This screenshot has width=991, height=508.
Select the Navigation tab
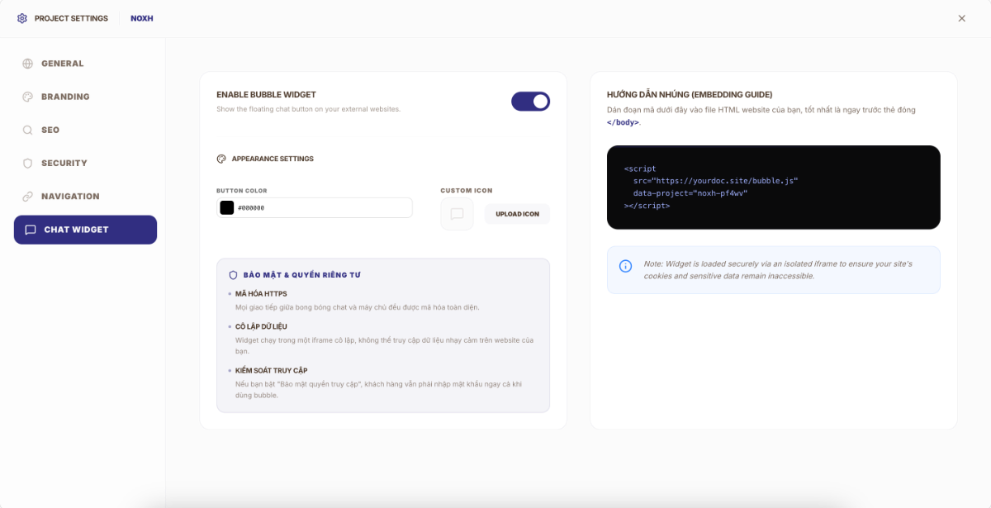tap(85, 196)
